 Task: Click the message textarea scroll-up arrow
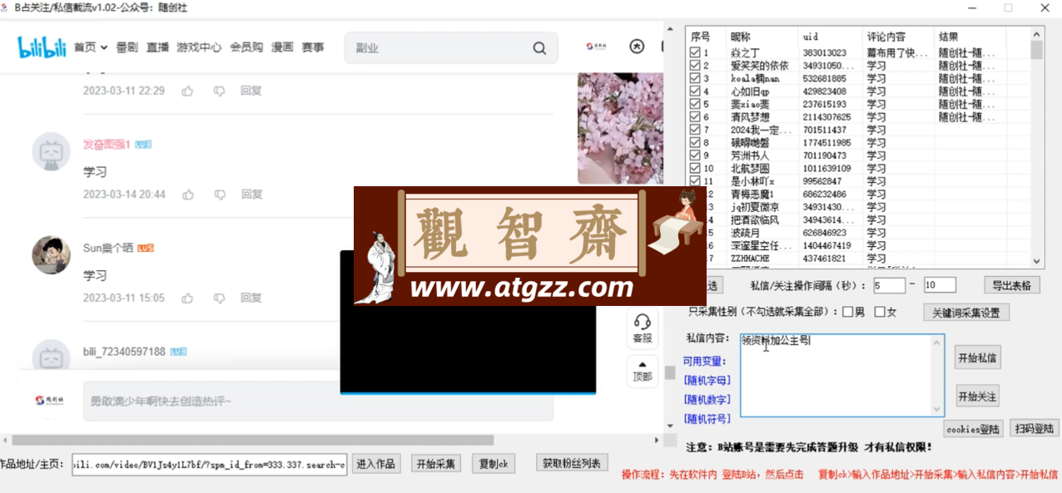(x=937, y=342)
